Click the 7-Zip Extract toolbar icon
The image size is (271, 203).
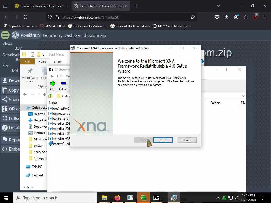pos(64,86)
